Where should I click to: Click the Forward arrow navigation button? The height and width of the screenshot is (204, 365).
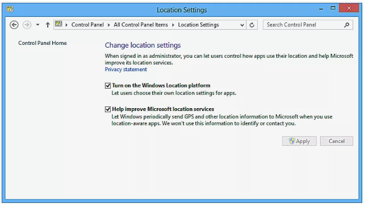[x=27, y=25]
